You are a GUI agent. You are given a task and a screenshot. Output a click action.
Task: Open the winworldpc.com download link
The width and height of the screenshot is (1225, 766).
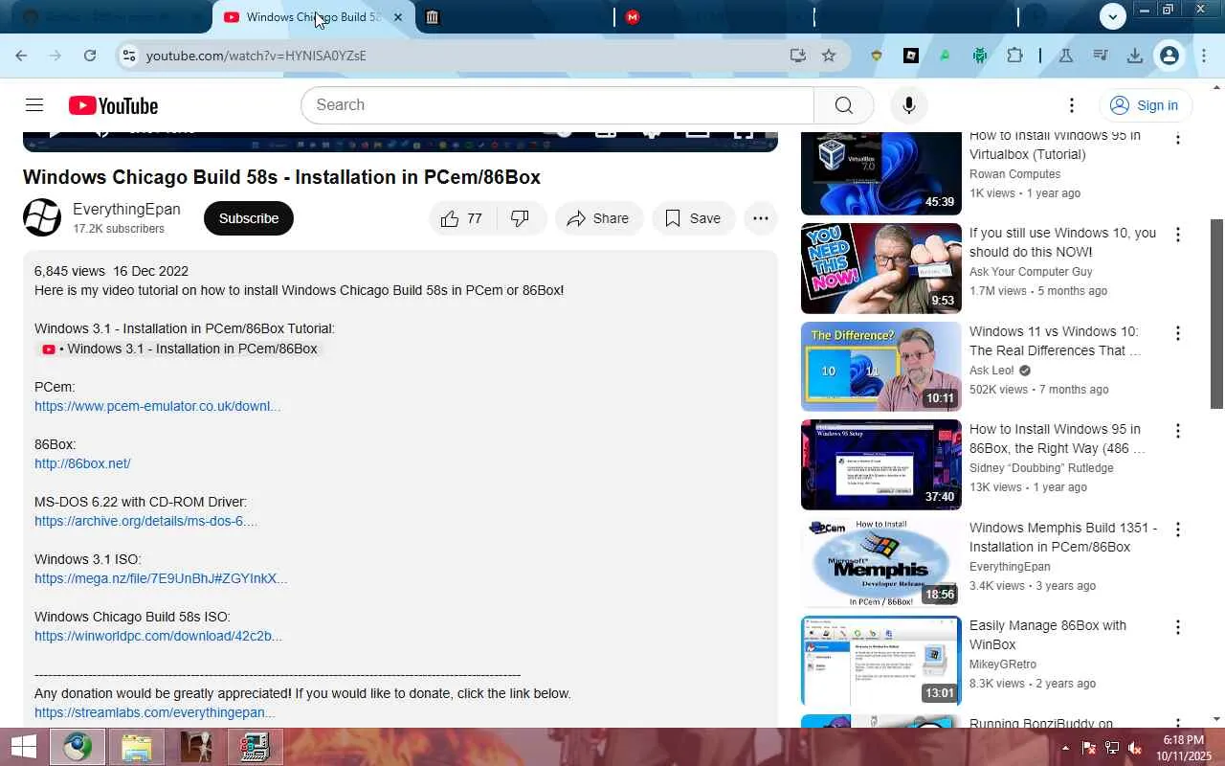click(158, 636)
